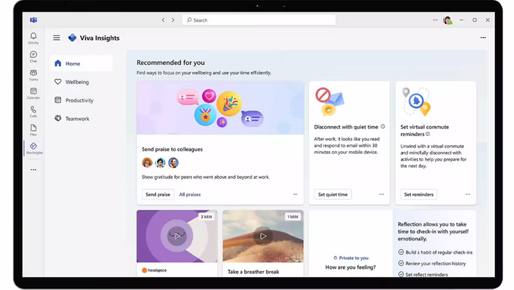
Task: Go forward with the right arrow
Action: point(173,20)
